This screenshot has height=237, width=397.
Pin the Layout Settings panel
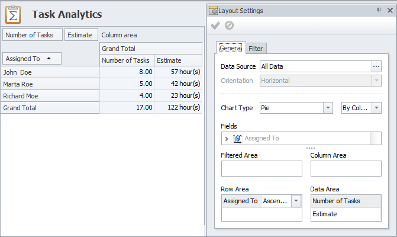coord(379,11)
